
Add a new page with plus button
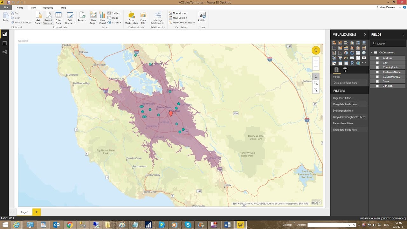[36, 212]
